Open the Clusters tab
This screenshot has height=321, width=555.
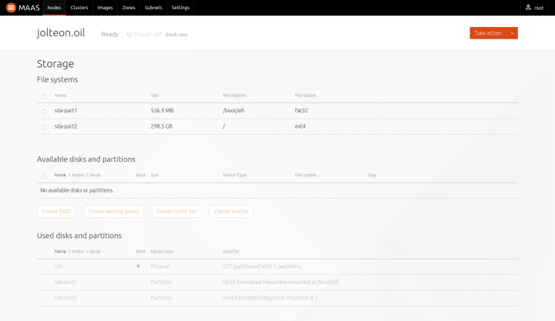click(x=79, y=8)
